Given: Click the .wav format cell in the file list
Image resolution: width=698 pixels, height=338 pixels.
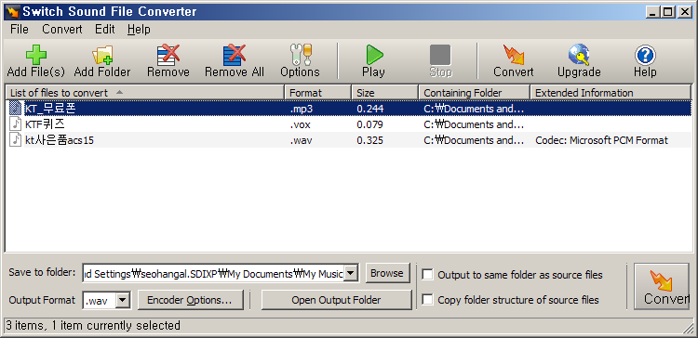Looking at the screenshot, I should point(301,141).
